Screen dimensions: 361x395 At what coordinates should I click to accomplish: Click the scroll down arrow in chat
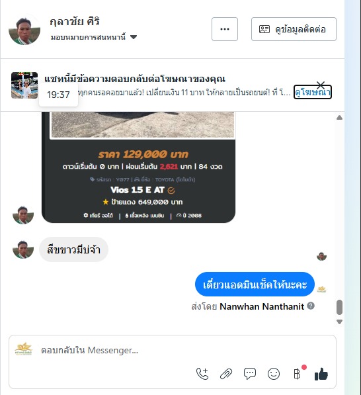339,322
